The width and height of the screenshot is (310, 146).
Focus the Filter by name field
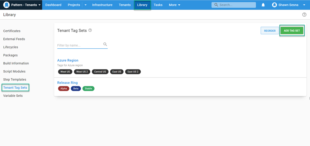(80, 45)
